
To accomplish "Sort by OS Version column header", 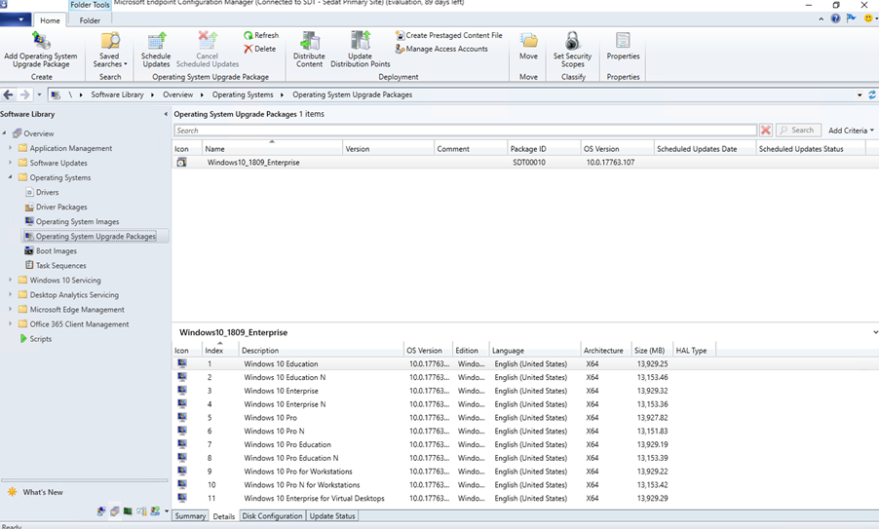I will point(617,148).
